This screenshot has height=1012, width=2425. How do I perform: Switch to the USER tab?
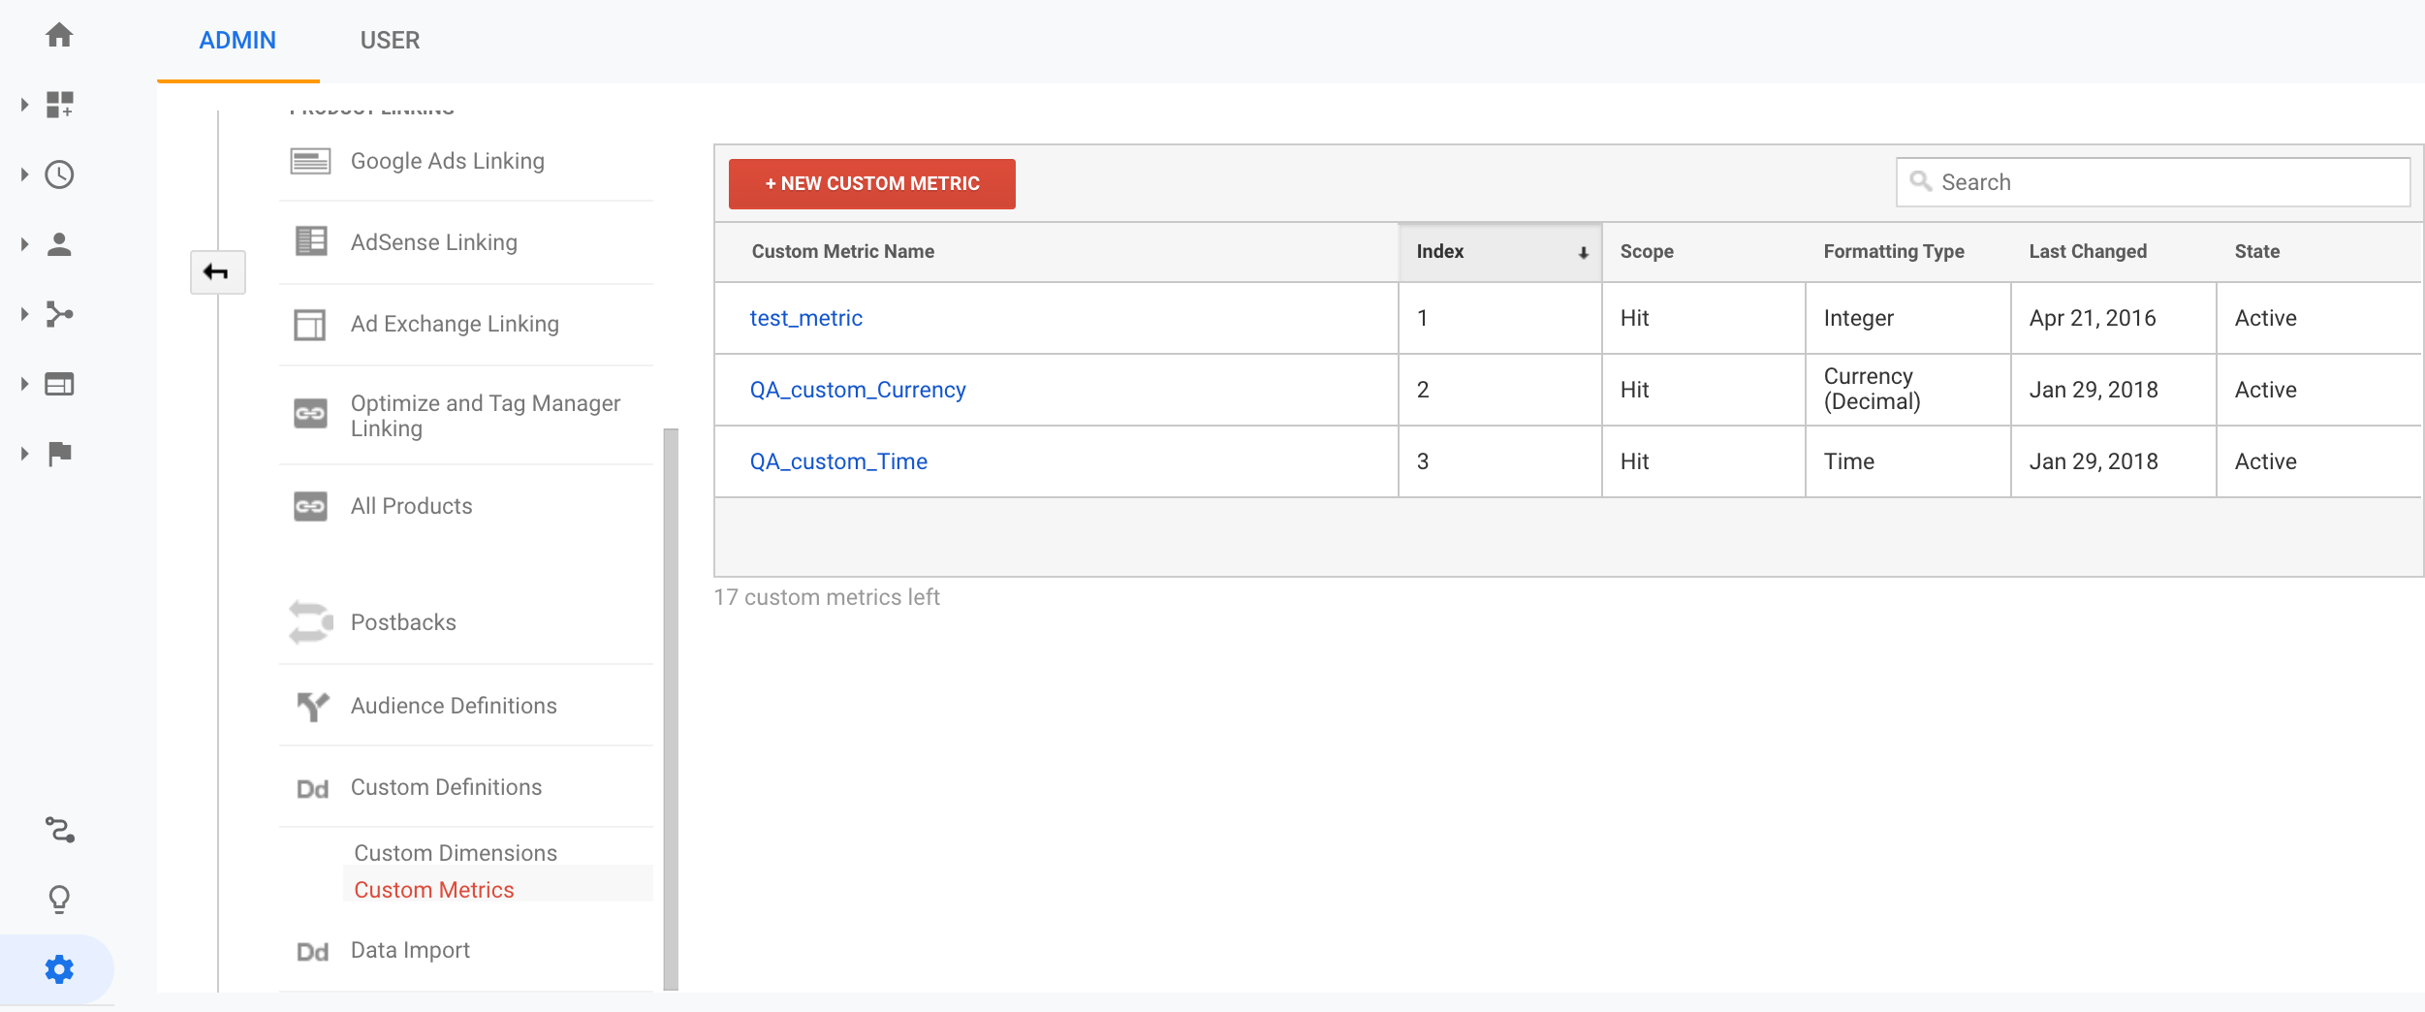point(390,40)
